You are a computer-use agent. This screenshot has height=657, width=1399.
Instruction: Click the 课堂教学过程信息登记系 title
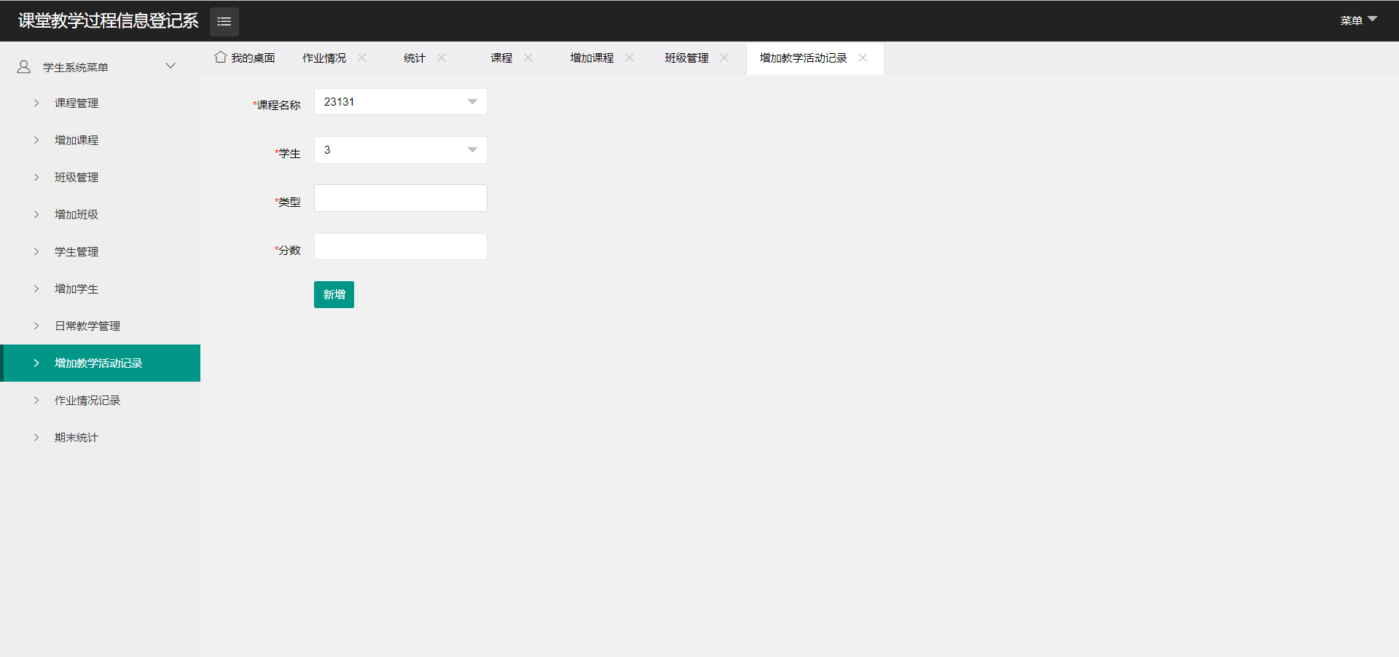point(109,20)
